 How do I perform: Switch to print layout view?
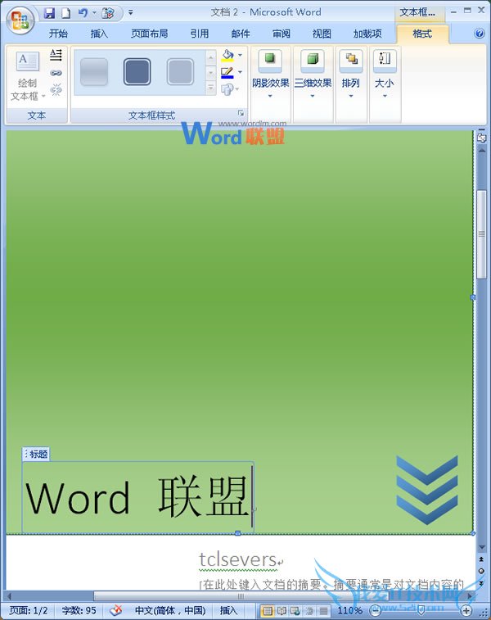click(x=268, y=611)
